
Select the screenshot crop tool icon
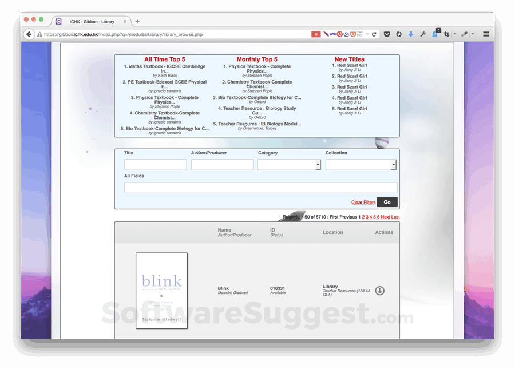(446, 34)
